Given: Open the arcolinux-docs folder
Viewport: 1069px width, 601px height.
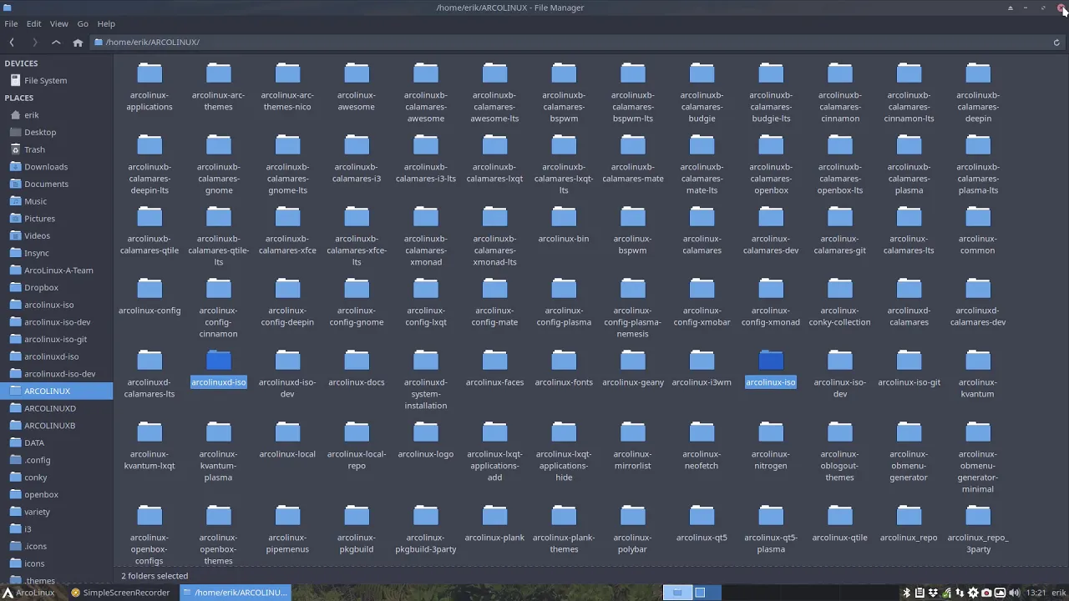Looking at the screenshot, I should [357, 368].
